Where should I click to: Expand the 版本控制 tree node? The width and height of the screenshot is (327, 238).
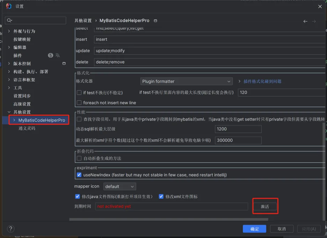pyautogui.click(x=9, y=63)
